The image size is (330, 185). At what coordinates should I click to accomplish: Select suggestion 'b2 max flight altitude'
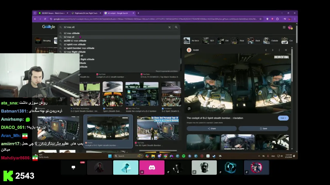[75, 52]
